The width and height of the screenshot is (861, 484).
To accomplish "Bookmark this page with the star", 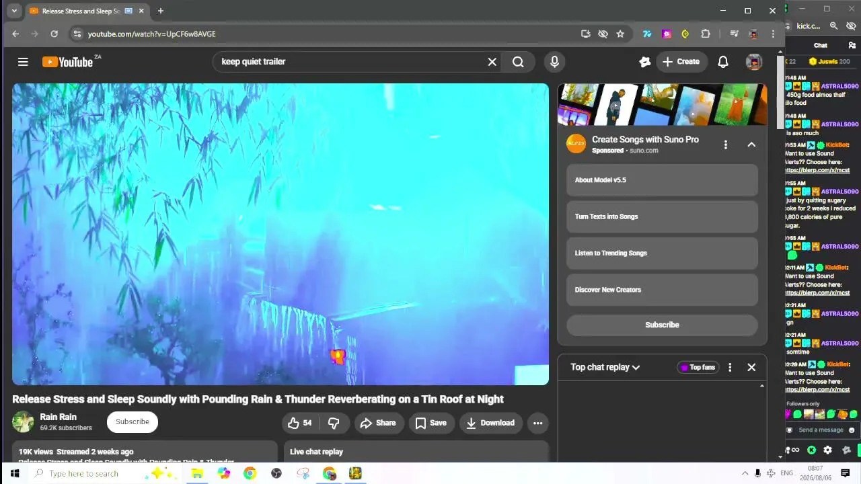I will click(x=620, y=34).
